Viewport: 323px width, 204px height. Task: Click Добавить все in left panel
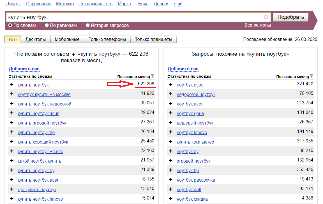[x=24, y=69]
